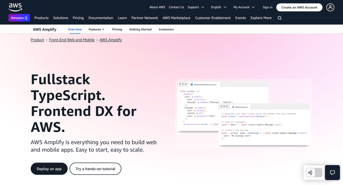Click the account profile icon
343x185 pixels.
[x=330, y=7]
